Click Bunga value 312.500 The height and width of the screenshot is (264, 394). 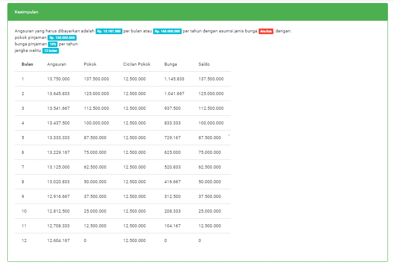click(x=173, y=197)
